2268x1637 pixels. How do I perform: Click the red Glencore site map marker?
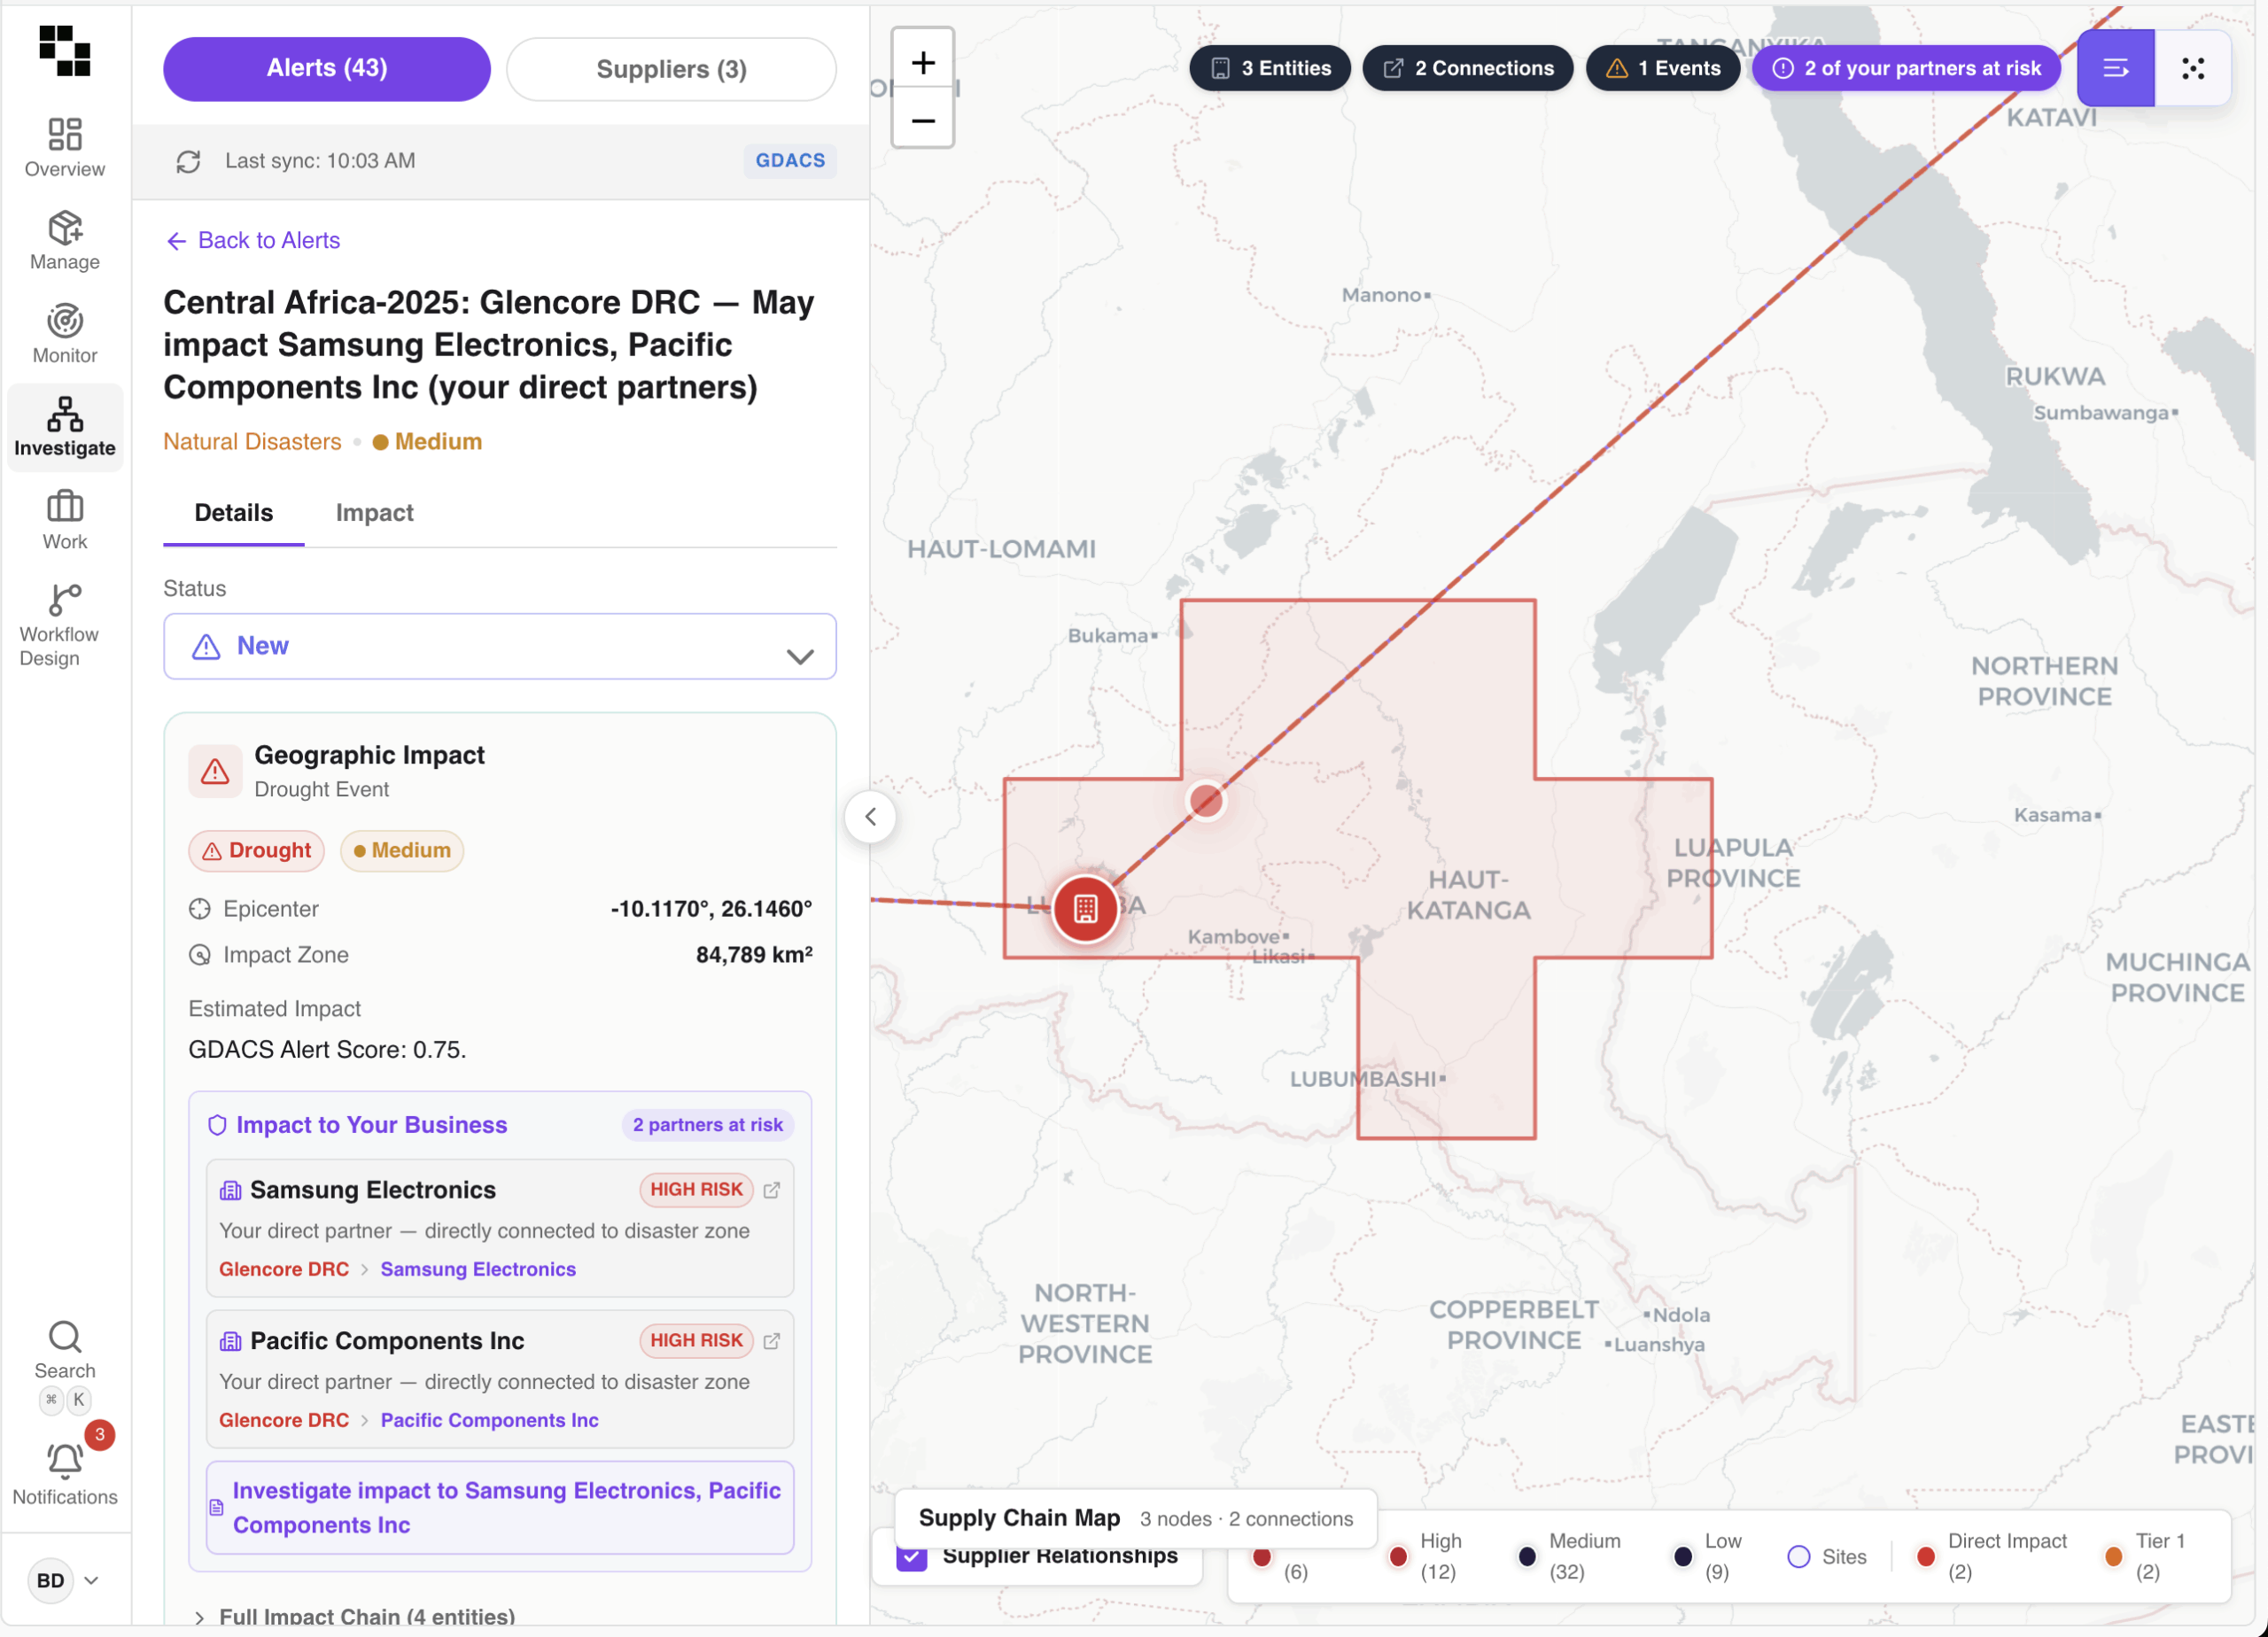(1085, 909)
